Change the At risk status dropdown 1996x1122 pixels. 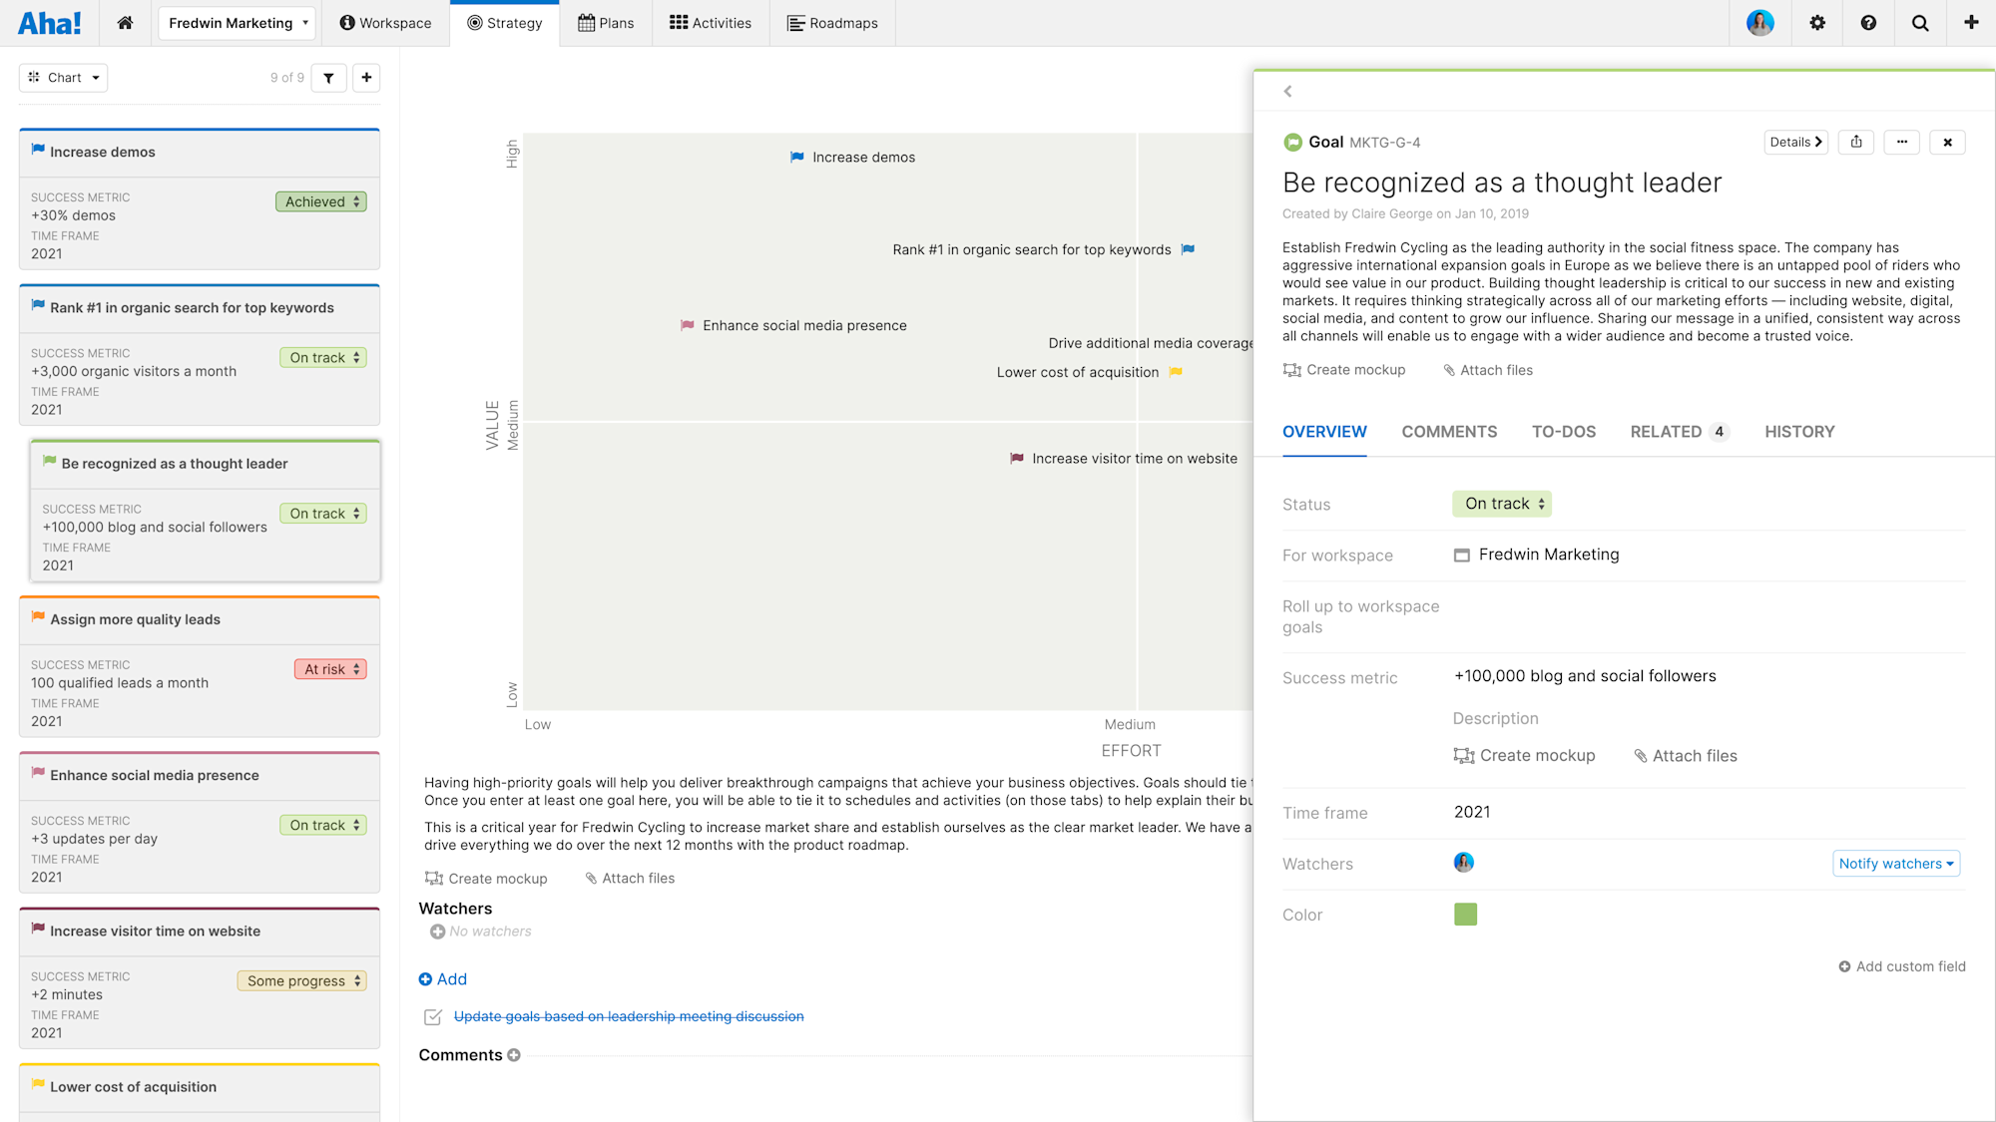tap(330, 669)
